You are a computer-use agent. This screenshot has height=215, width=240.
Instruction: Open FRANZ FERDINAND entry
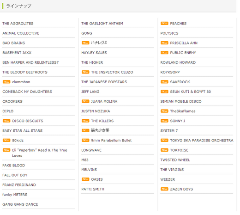19,185
